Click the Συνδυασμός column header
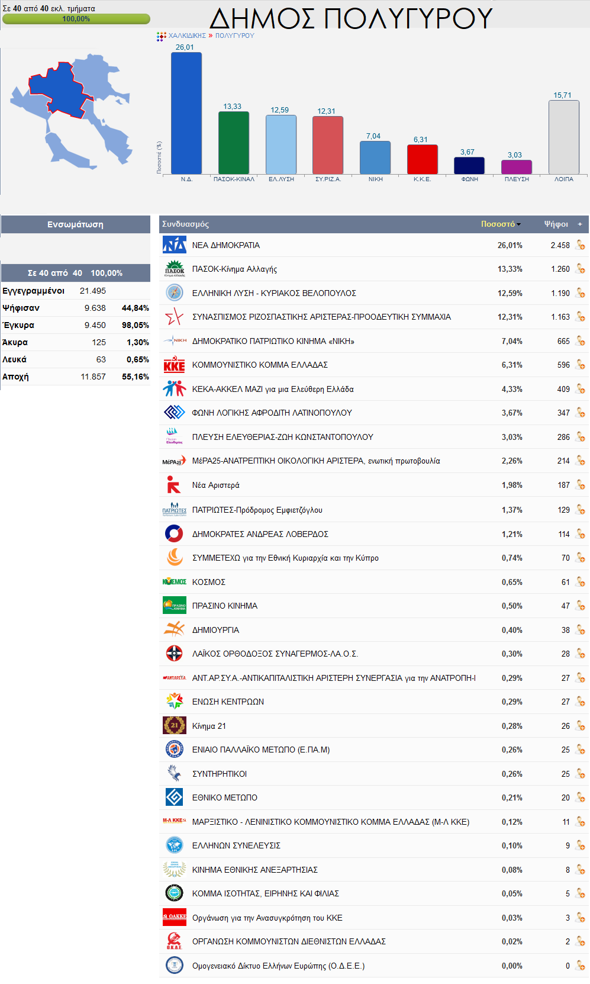 click(x=185, y=224)
